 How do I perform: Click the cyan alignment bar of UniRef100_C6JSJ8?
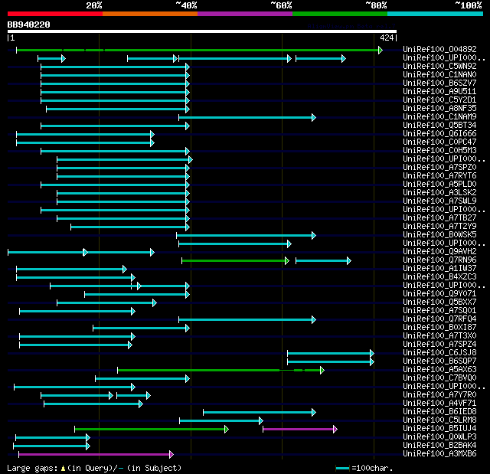pyautogui.click(x=331, y=353)
